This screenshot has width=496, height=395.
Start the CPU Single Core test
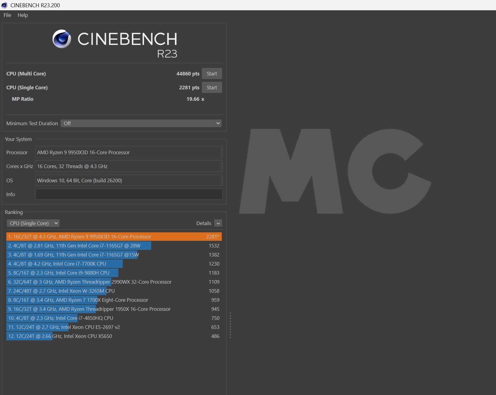pos(211,88)
